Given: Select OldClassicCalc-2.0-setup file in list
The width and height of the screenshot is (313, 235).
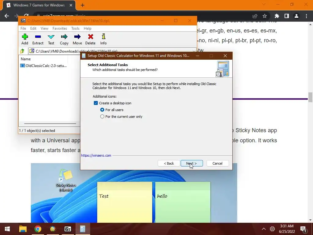Looking at the screenshot, I should click(43, 65).
